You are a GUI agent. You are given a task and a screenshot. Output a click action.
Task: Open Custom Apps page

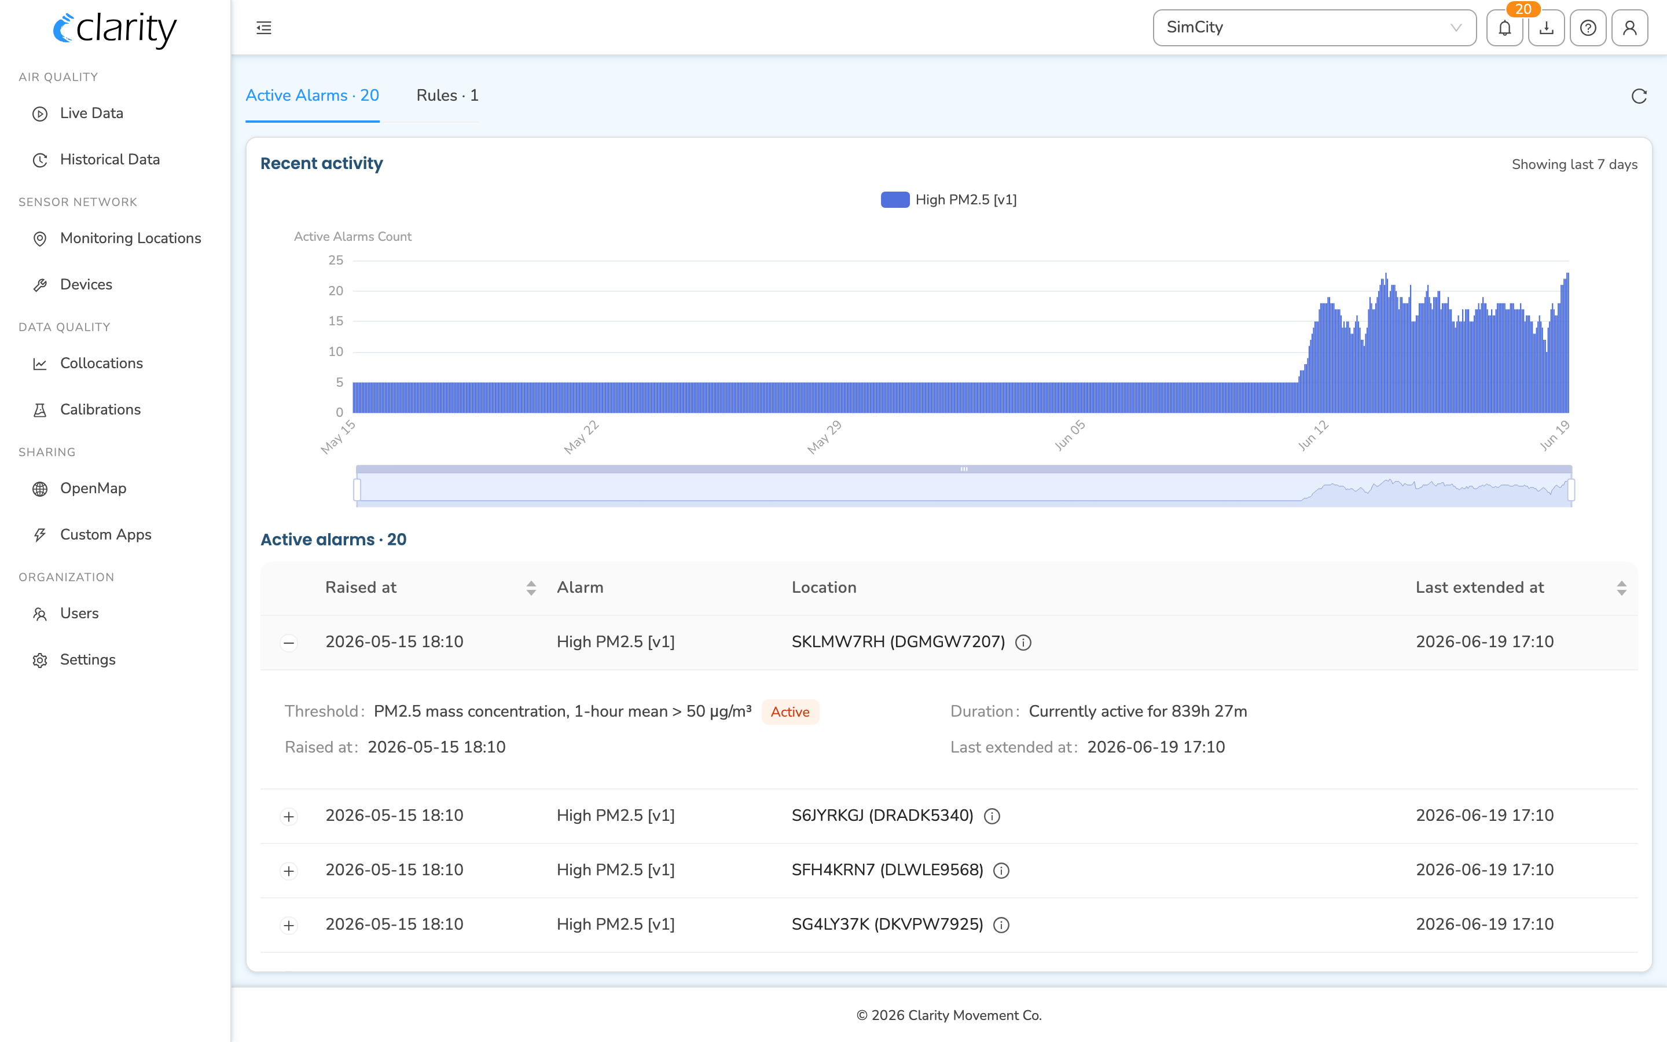click(x=105, y=534)
